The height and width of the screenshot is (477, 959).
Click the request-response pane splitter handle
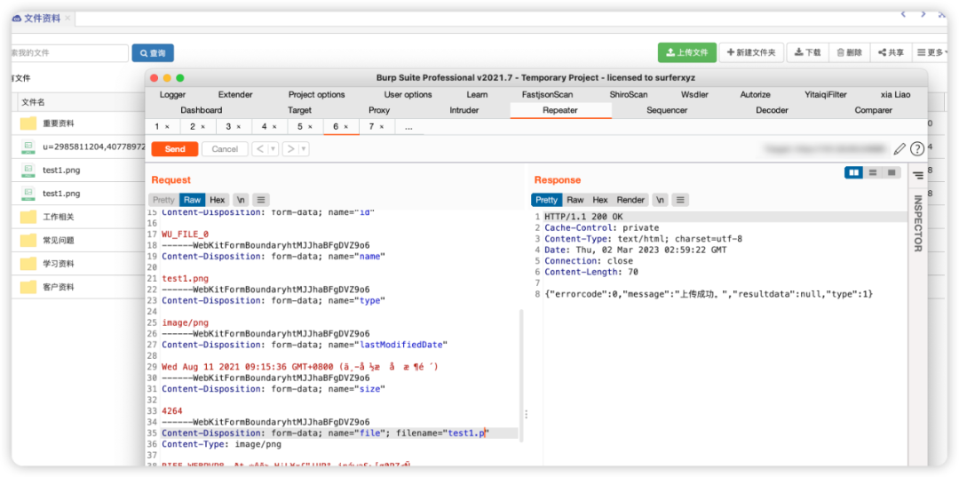pos(526,414)
